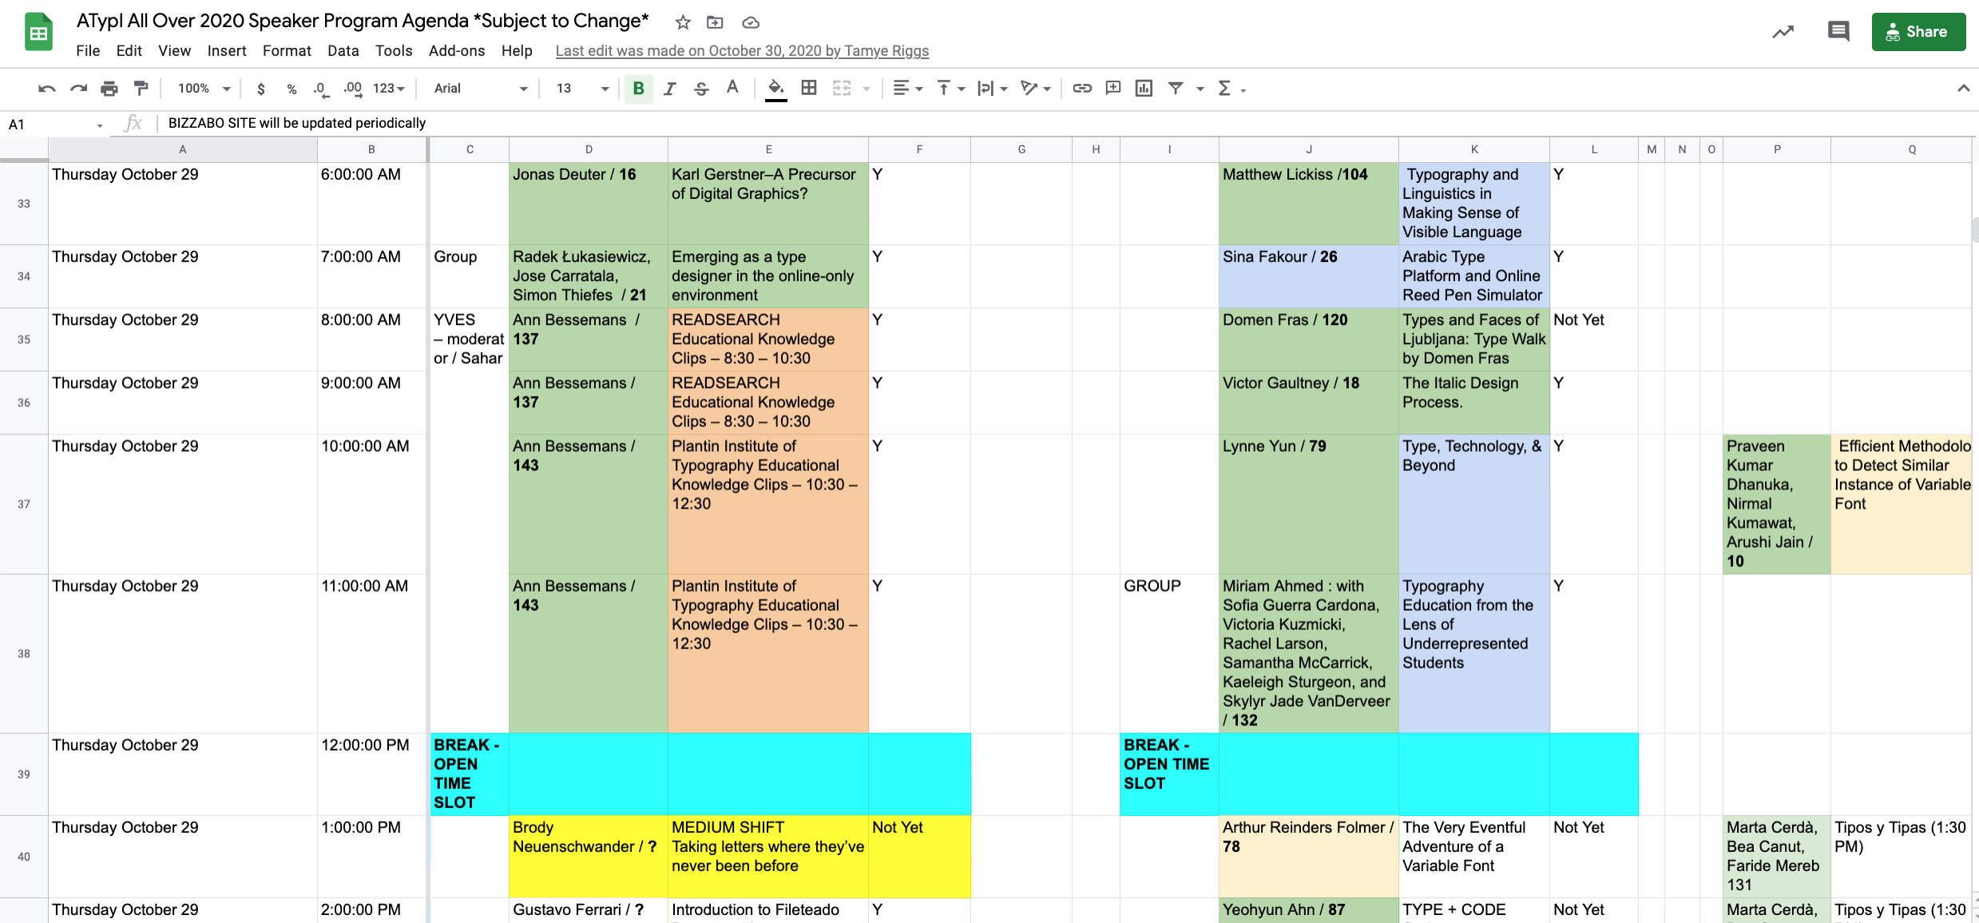Toggle Italic formatting

tap(669, 89)
